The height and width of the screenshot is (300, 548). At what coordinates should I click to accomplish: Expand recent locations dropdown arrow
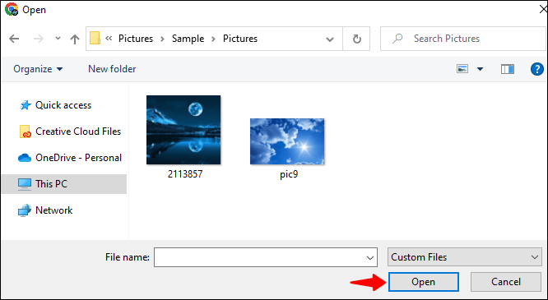(58, 39)
